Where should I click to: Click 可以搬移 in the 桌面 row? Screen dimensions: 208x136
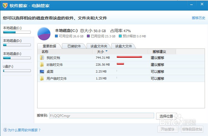[x=157, y=71]
